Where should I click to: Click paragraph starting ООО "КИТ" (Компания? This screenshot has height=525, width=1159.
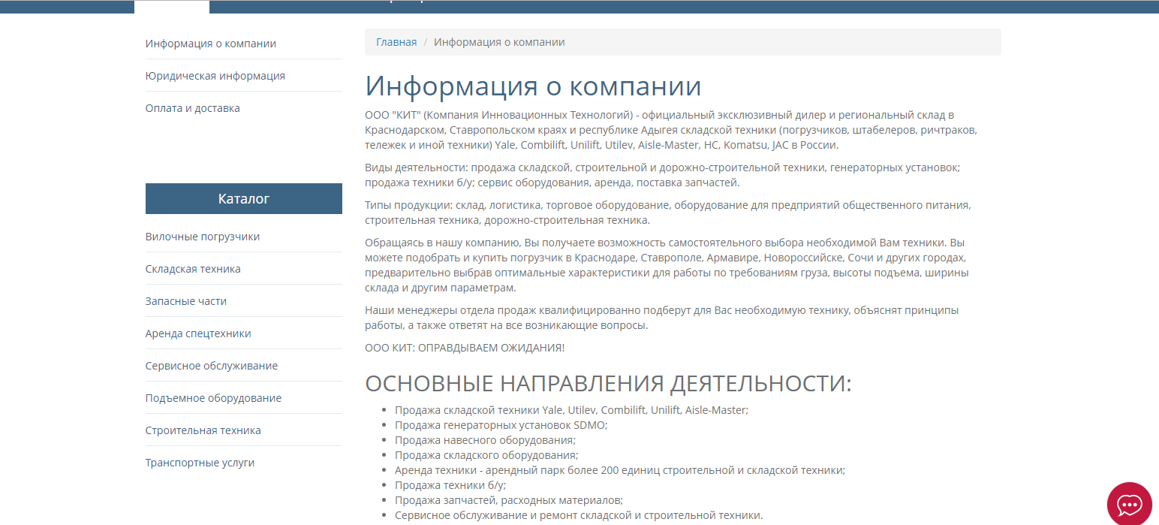(x=671, y=130)
